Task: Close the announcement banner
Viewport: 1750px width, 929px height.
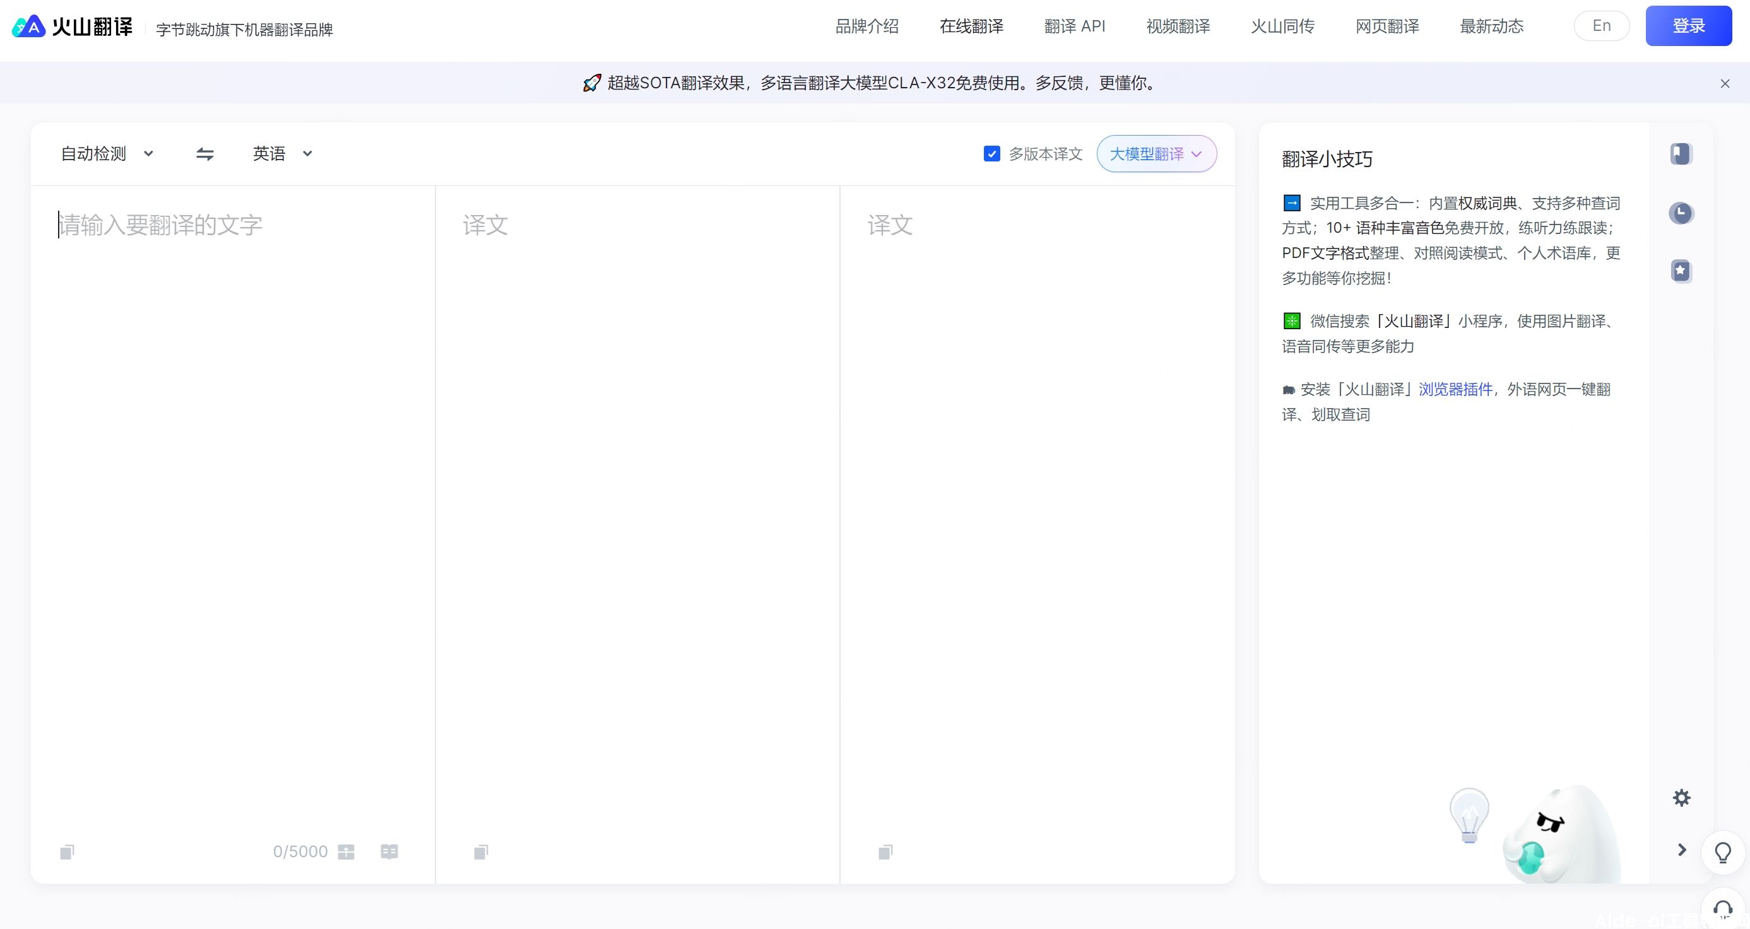Action: [1725, 83]
